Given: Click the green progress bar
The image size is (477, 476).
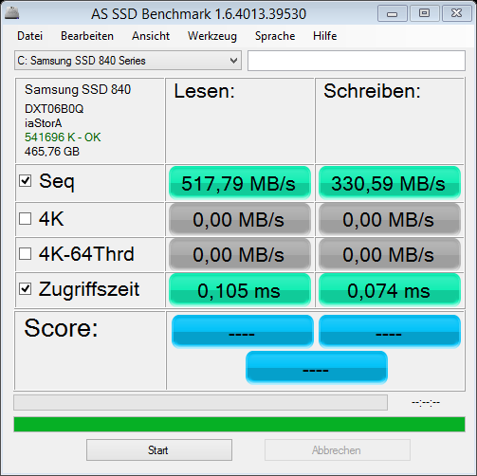Looking at the screenshot, I should click(x=239, y=424).
